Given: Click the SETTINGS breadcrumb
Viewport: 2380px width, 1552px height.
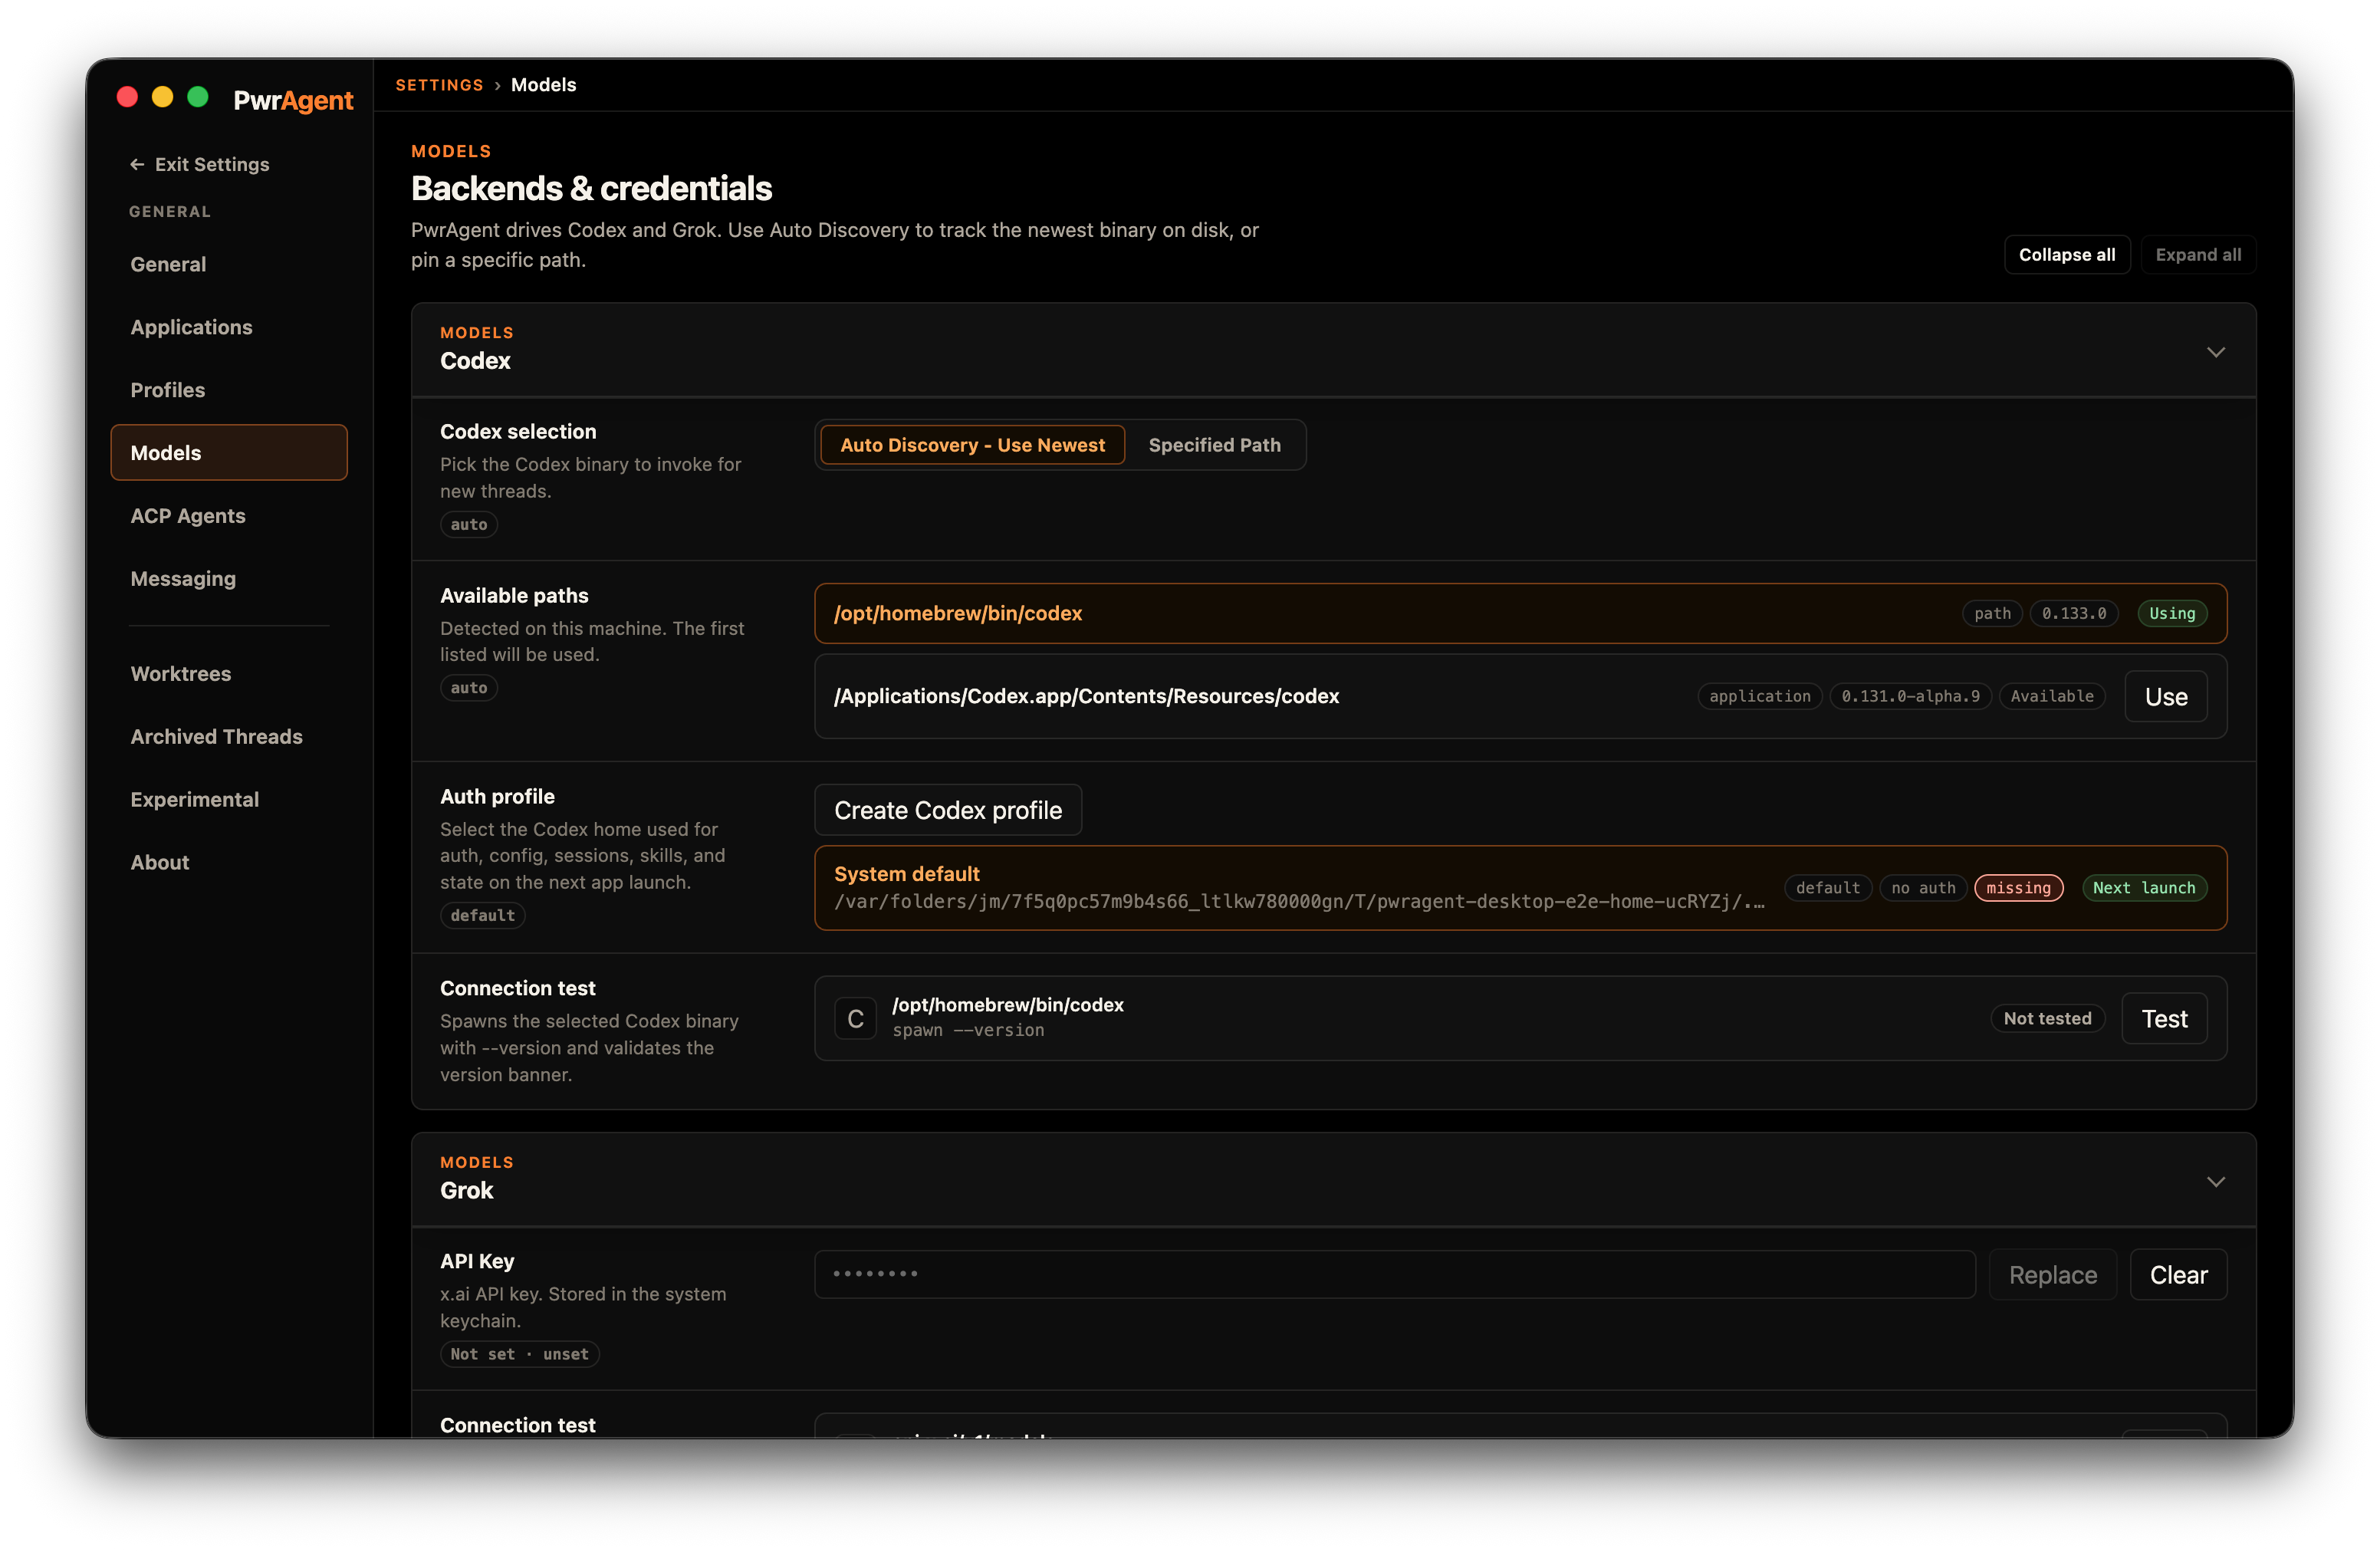Looking at the screenshot, I should coord(439,85).
